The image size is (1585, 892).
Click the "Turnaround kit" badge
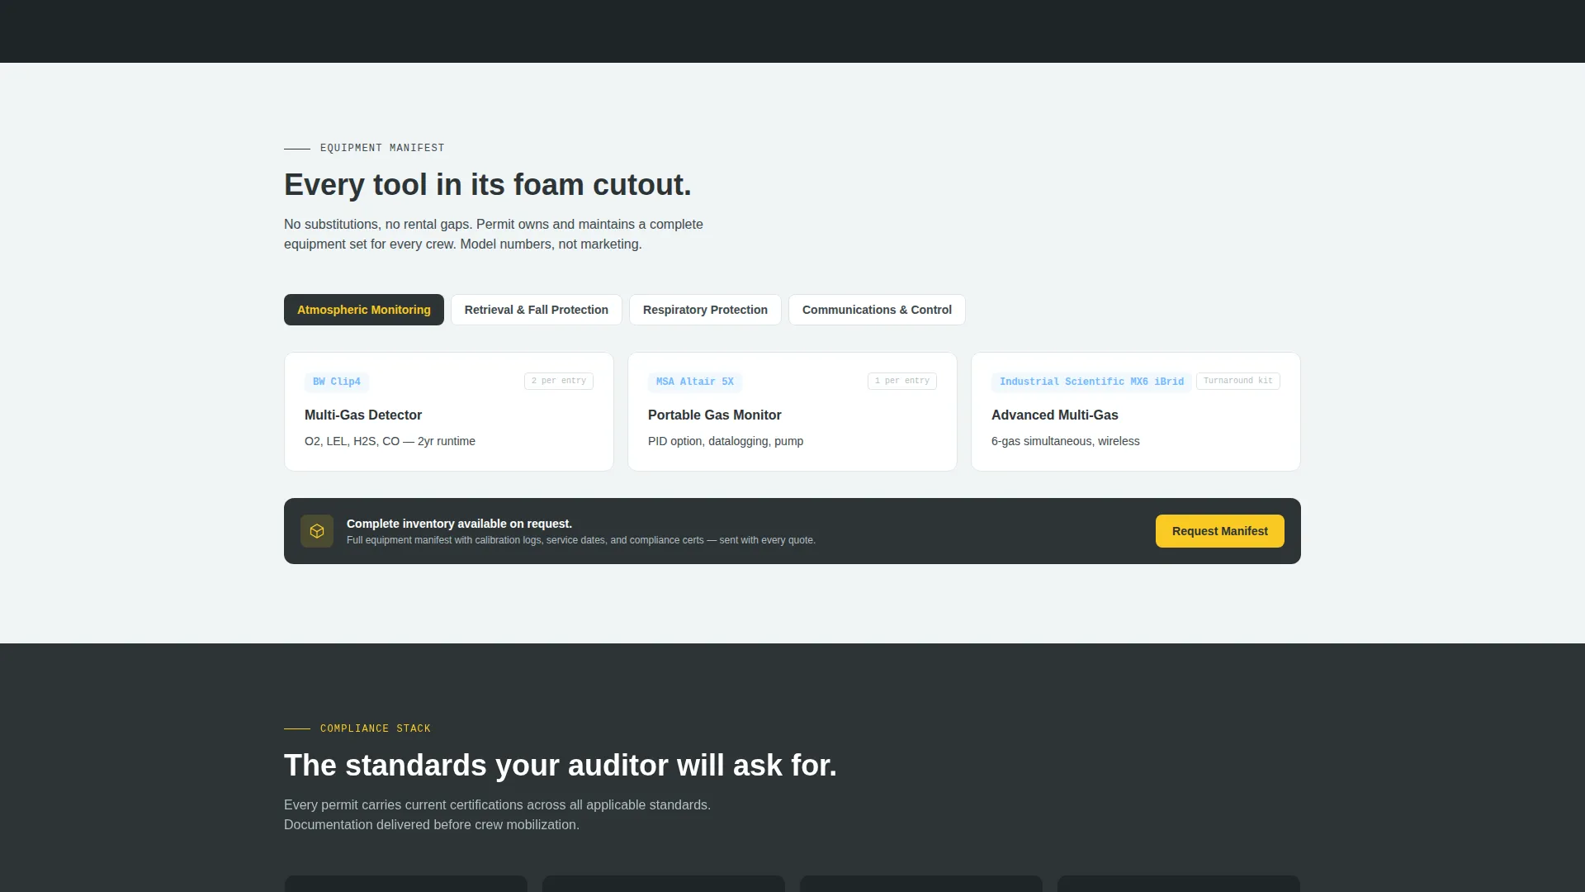(x=1238, y=381)
